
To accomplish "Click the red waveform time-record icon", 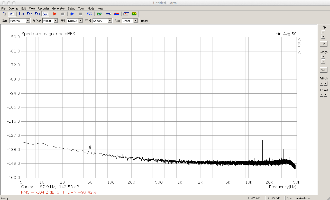I will pyautogui.click(x=126, y=14).
